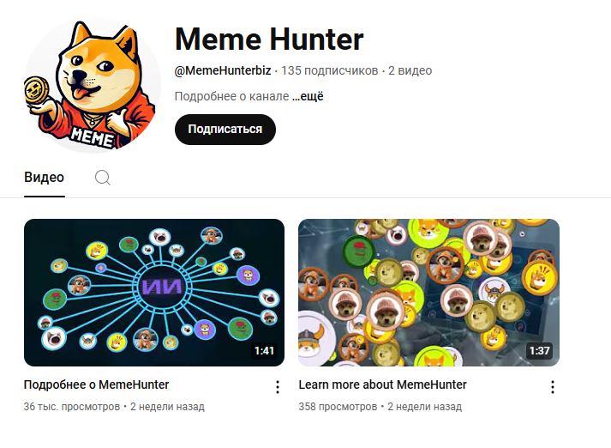Screen dimensions: 611x448
Task: Open video titled Подробнее о MemeHunter
Action: 96,384
